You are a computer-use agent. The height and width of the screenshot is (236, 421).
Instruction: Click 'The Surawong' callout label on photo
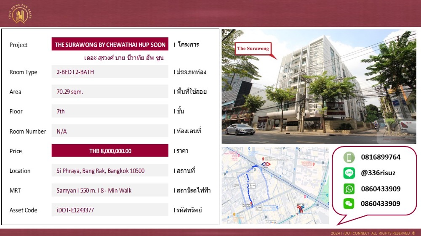click(253, 48)
